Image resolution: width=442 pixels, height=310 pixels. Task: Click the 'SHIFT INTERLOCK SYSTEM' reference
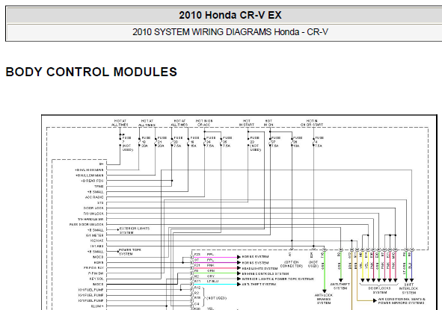tap(408, 288)
